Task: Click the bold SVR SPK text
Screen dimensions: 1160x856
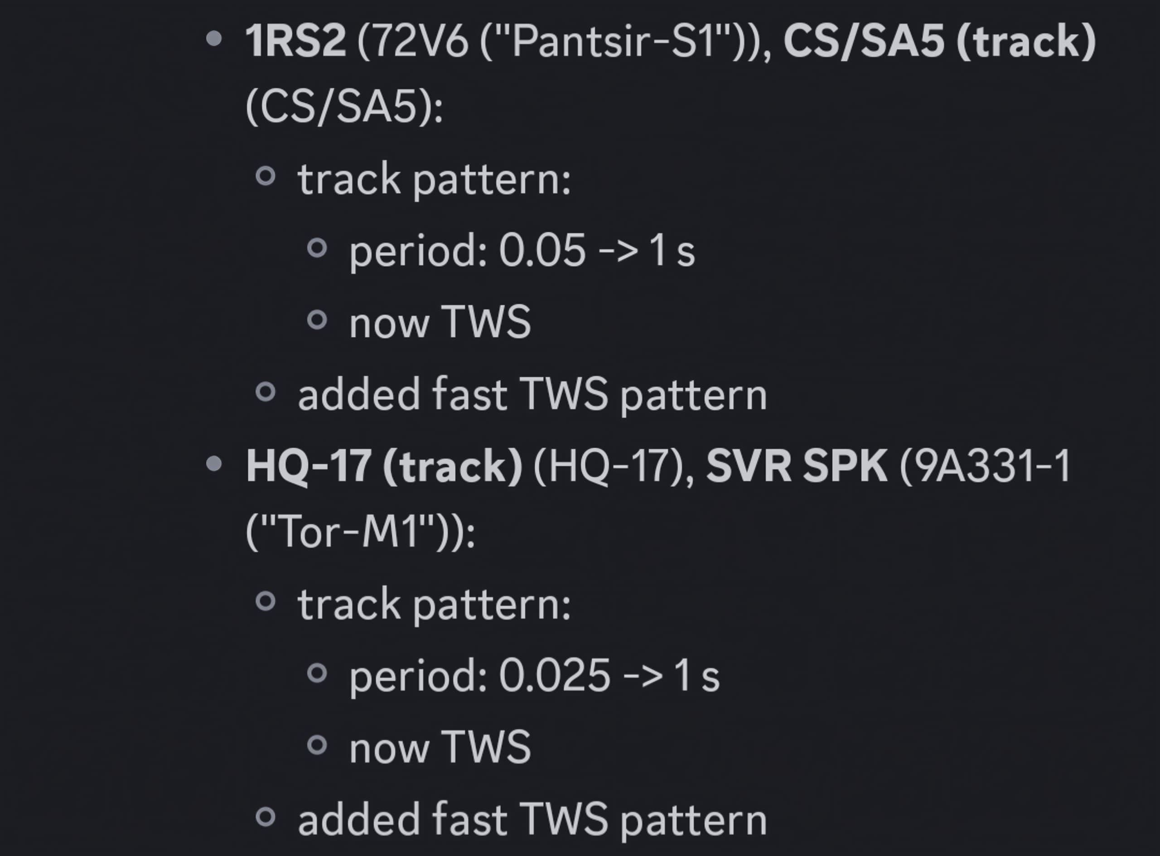Action: [797, 466]
